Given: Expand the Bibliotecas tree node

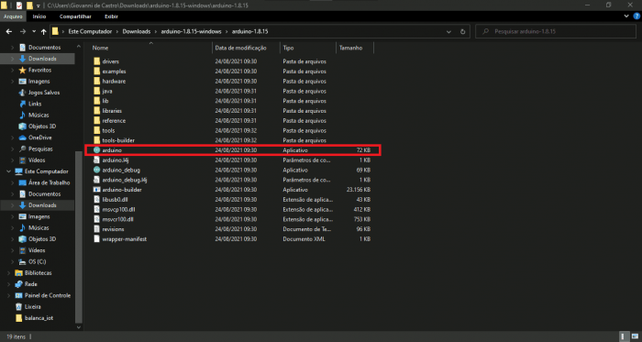Looking at the screenshot, I should pos(8,273).
